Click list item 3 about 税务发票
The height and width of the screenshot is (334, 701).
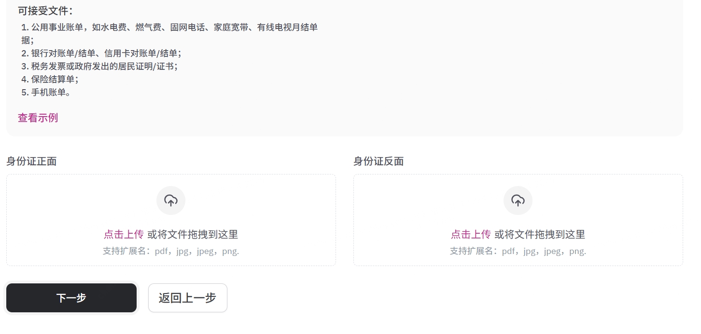click(99, 66)
